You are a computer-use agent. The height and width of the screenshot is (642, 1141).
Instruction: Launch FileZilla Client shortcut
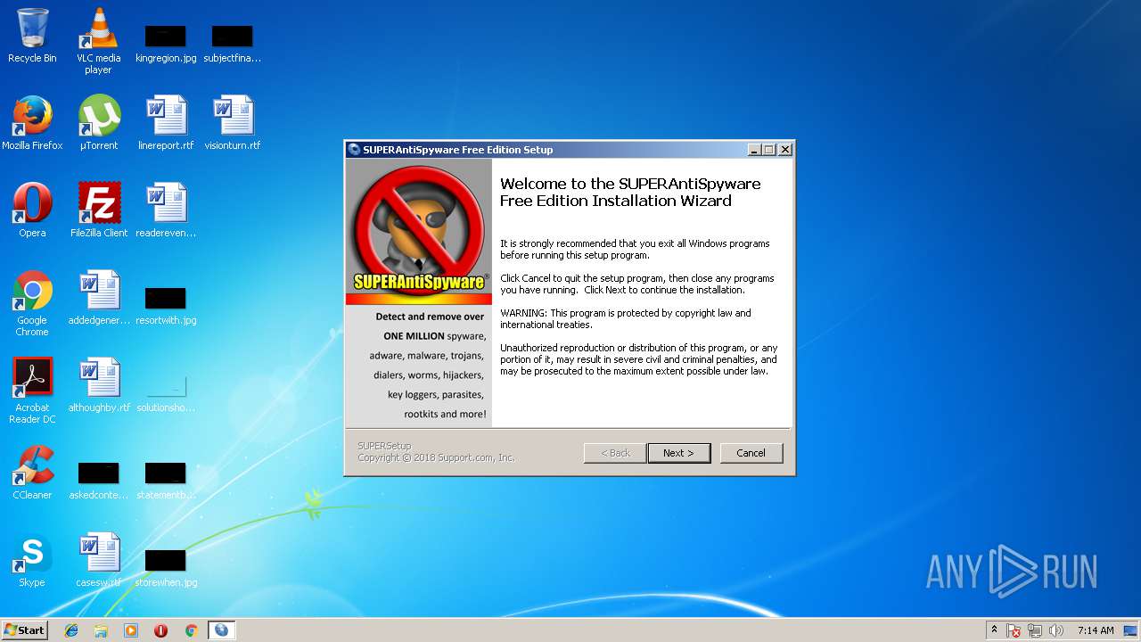click(x=99, y=210)
